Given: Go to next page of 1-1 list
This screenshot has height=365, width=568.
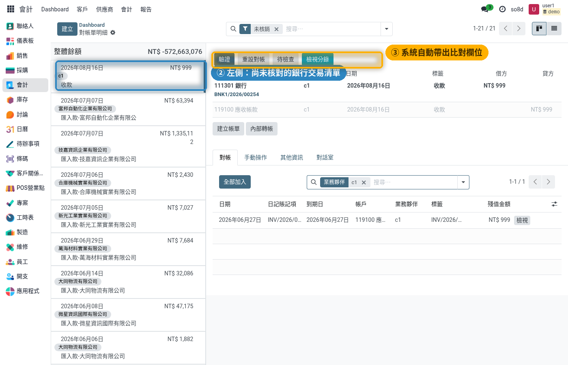Looking at the screenshot, I should click(x=548, y=182).
